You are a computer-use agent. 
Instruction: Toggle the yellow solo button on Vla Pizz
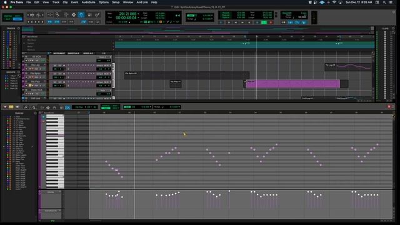click(30, 86)
